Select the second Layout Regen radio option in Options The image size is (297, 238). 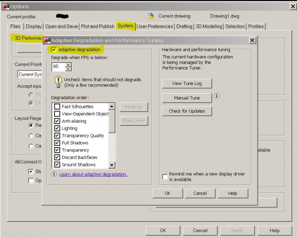pos(31,136)
